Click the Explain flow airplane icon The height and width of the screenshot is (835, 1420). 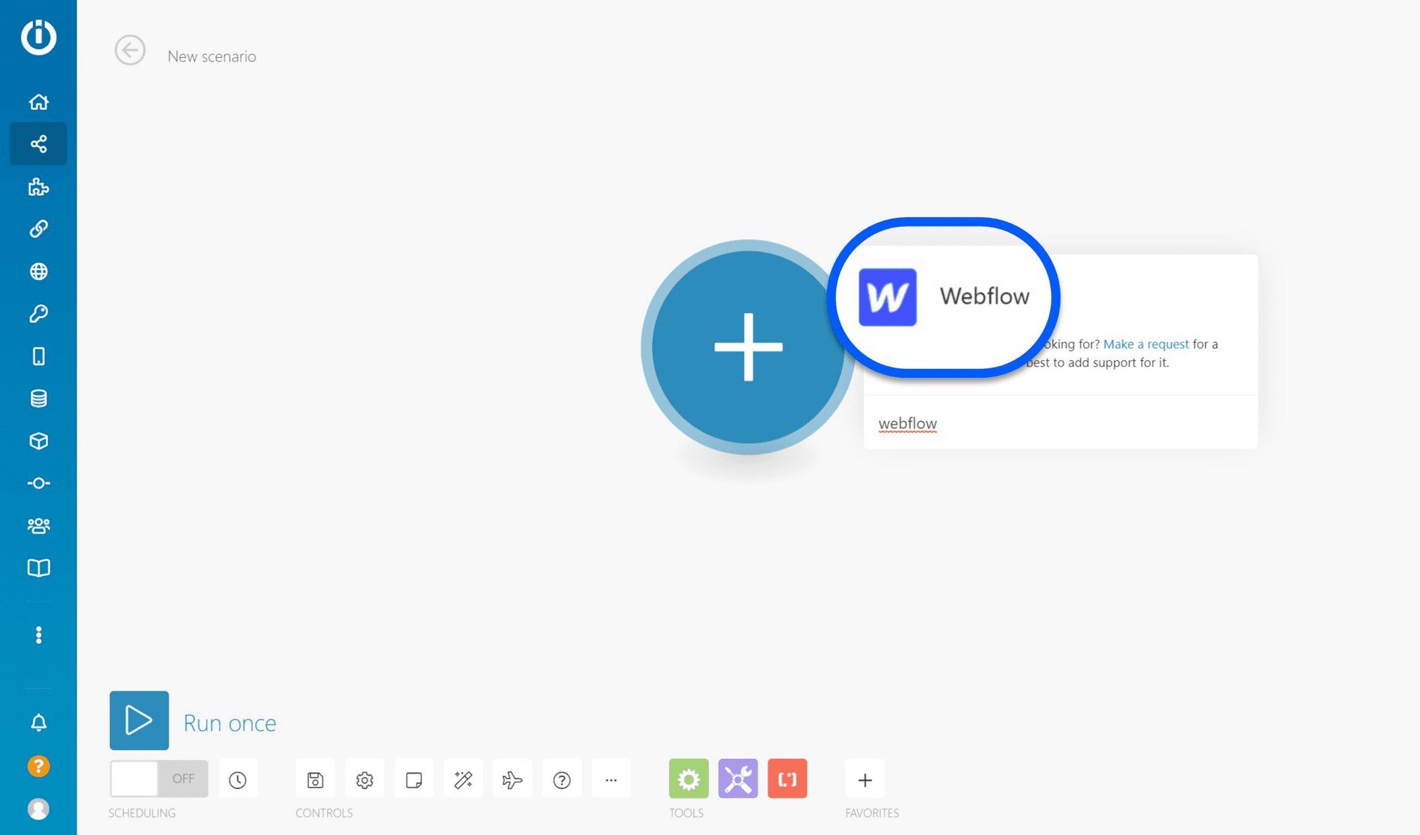point(512,780)
